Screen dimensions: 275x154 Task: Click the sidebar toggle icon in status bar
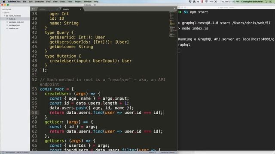[x=3, y=152]
